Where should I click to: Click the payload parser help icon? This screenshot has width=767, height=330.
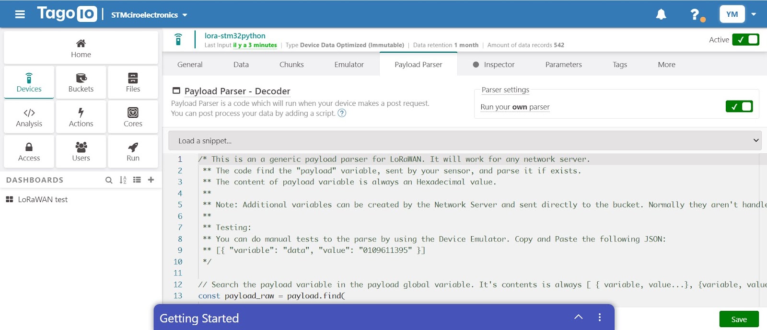[x=342, y=113]
